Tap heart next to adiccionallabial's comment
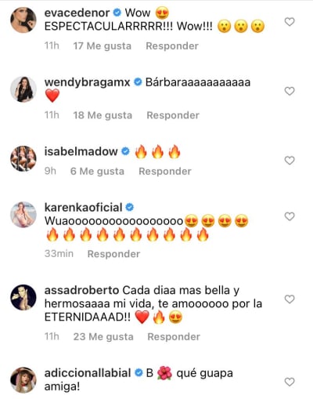 point(290,382)
